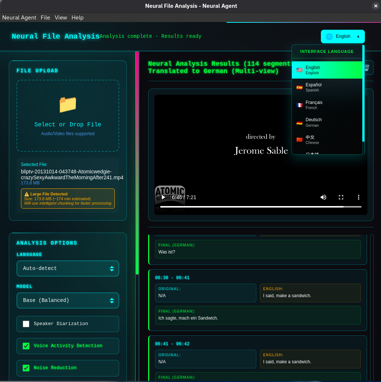This screenshot has height=382, width=381.
Task: Open the Base (Balanced) model dropdown
Action: point(67,300)
